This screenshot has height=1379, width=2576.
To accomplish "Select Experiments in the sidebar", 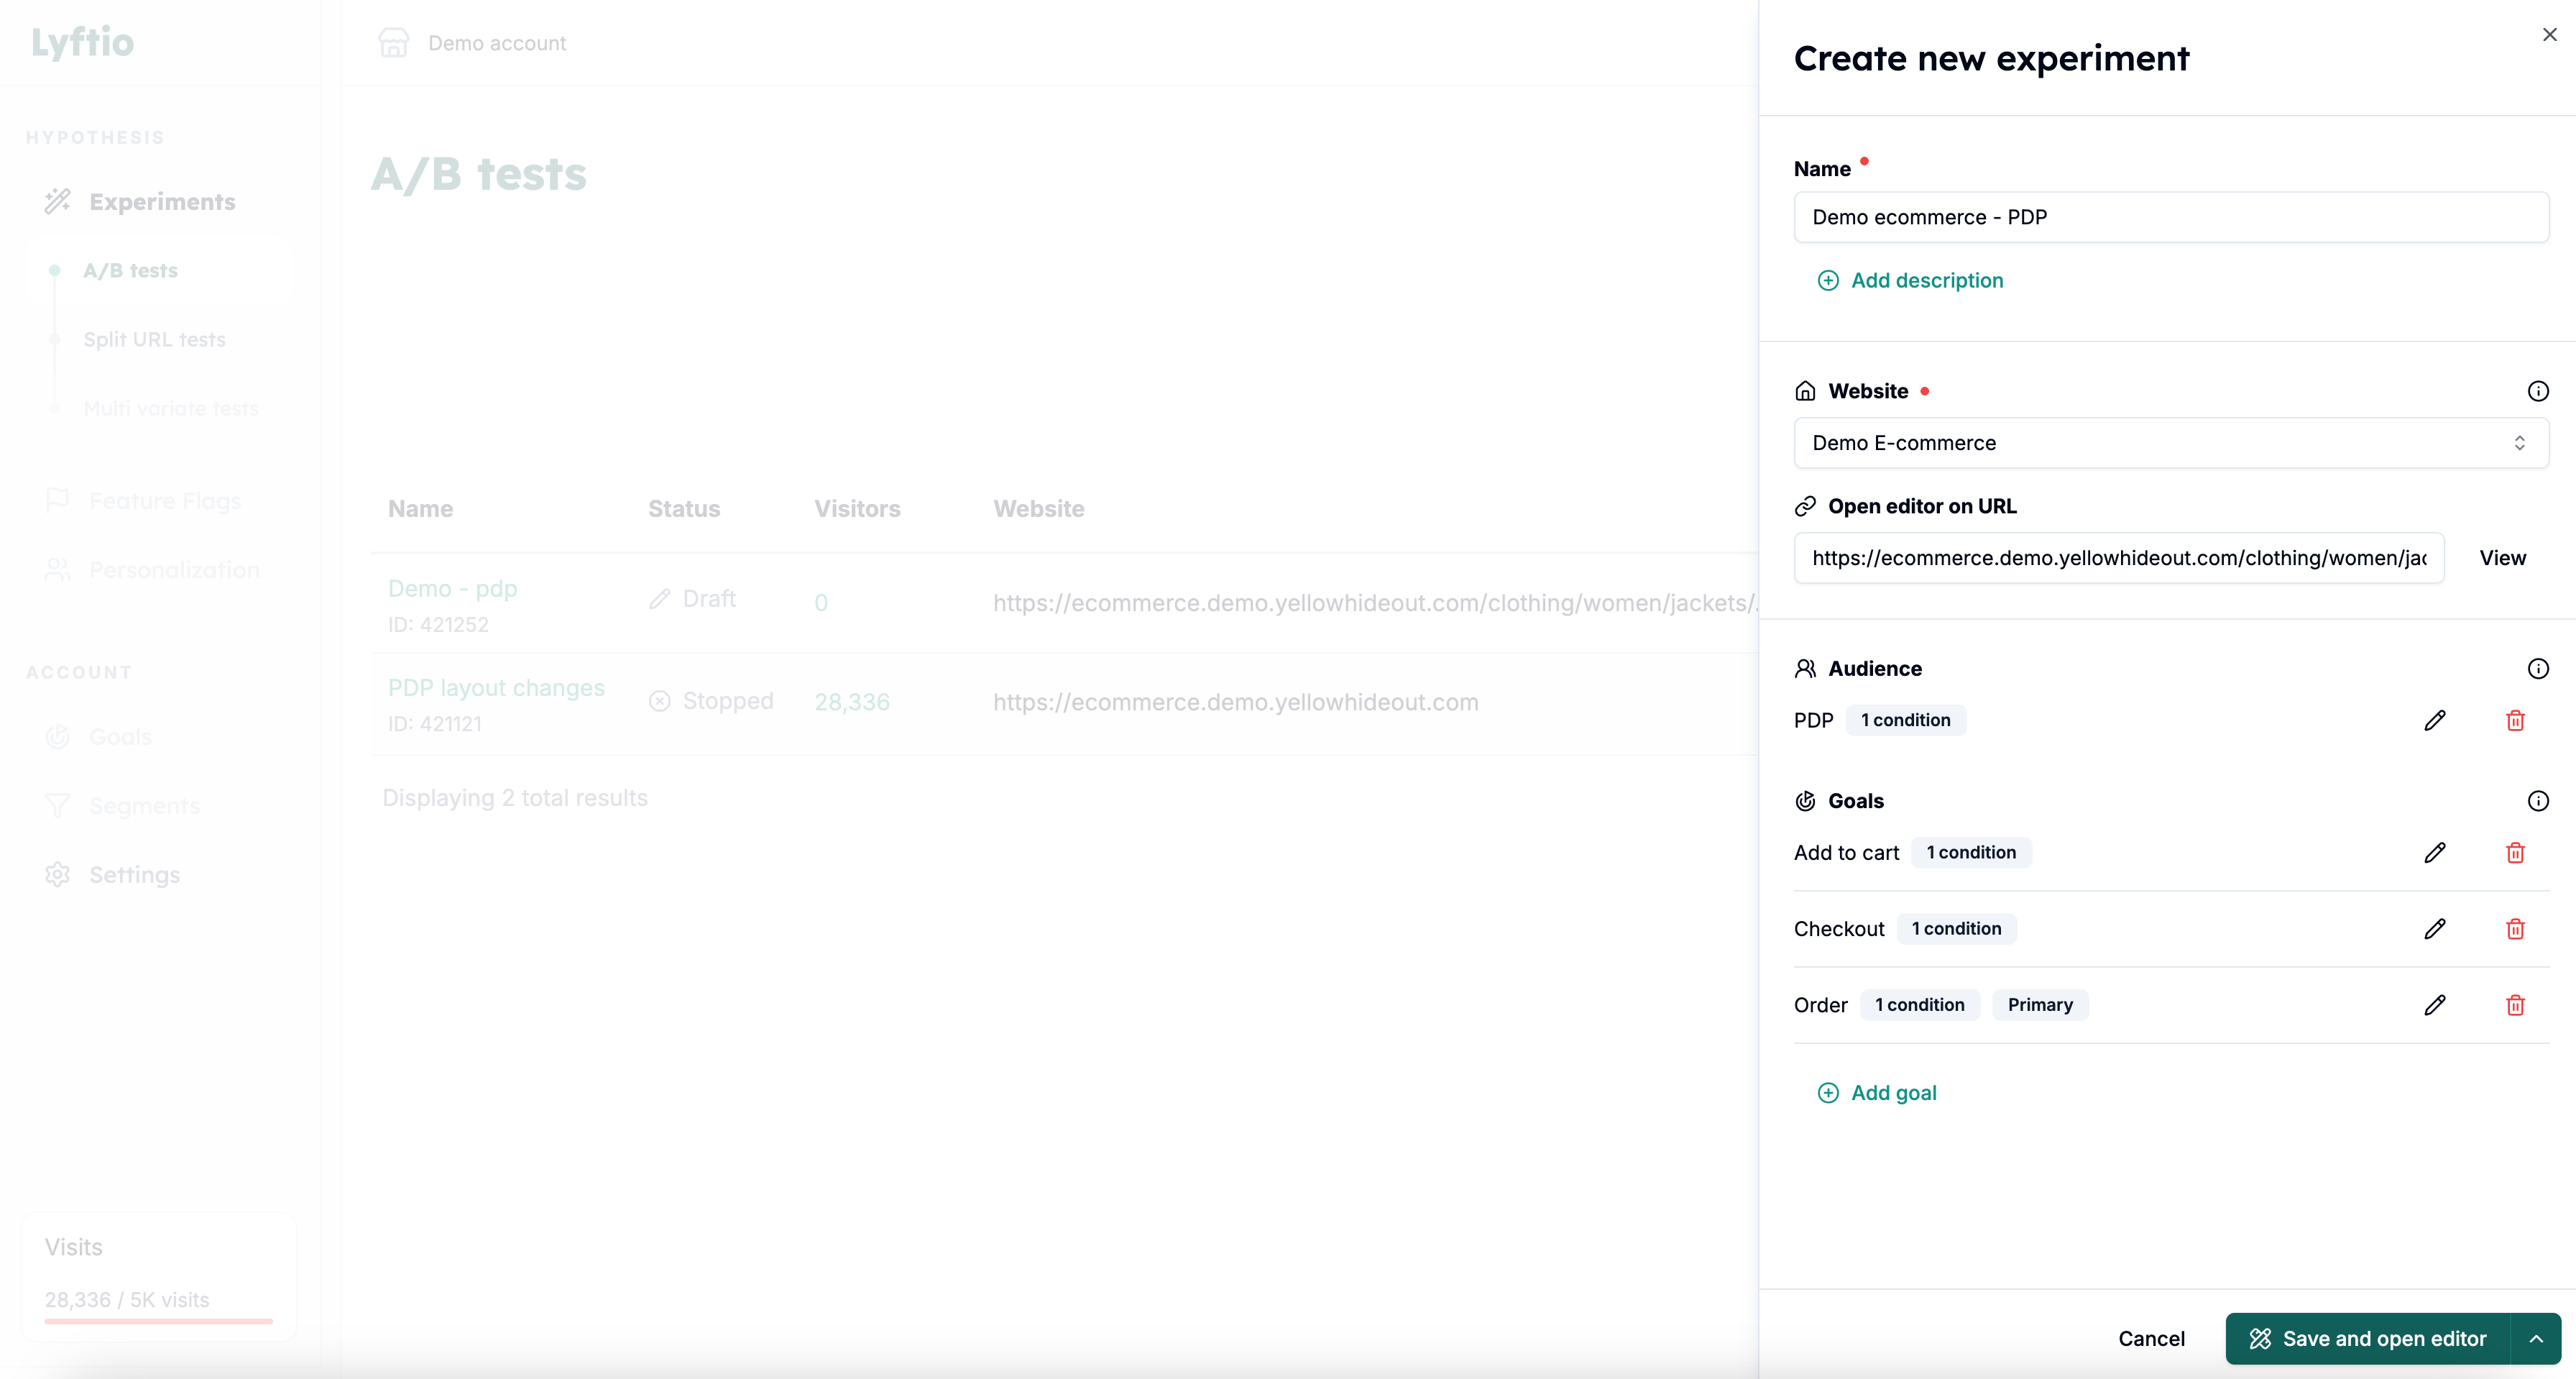I will click(162, 201).
